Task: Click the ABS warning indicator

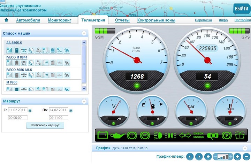Action: tap(145, 135)
